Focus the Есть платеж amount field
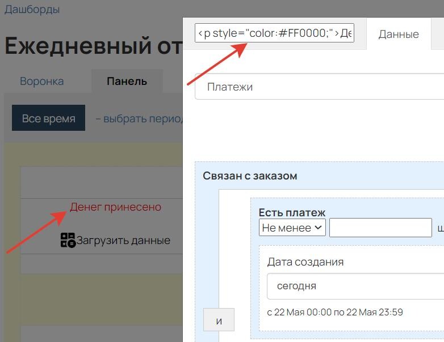The image size is (444, 342). pyautogui.click(x=380, y=228)
